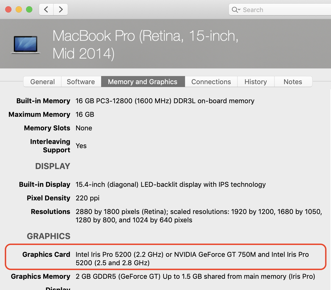Minimize the window with the yellow button
The width and height of the screenshot is (331, 290).
point(19,10)
